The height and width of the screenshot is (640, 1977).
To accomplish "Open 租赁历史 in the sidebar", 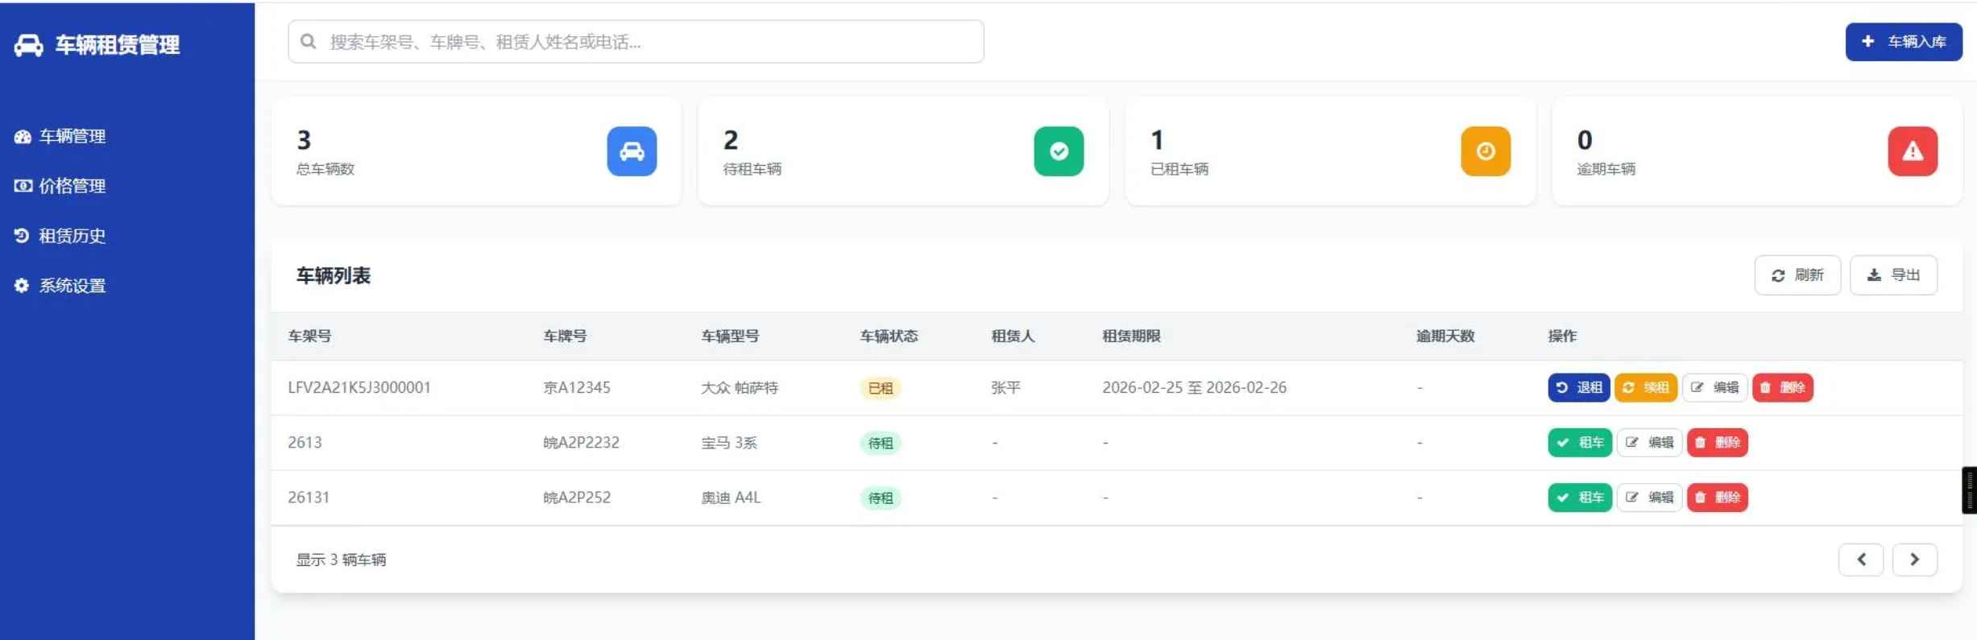I will click(60, 236).
